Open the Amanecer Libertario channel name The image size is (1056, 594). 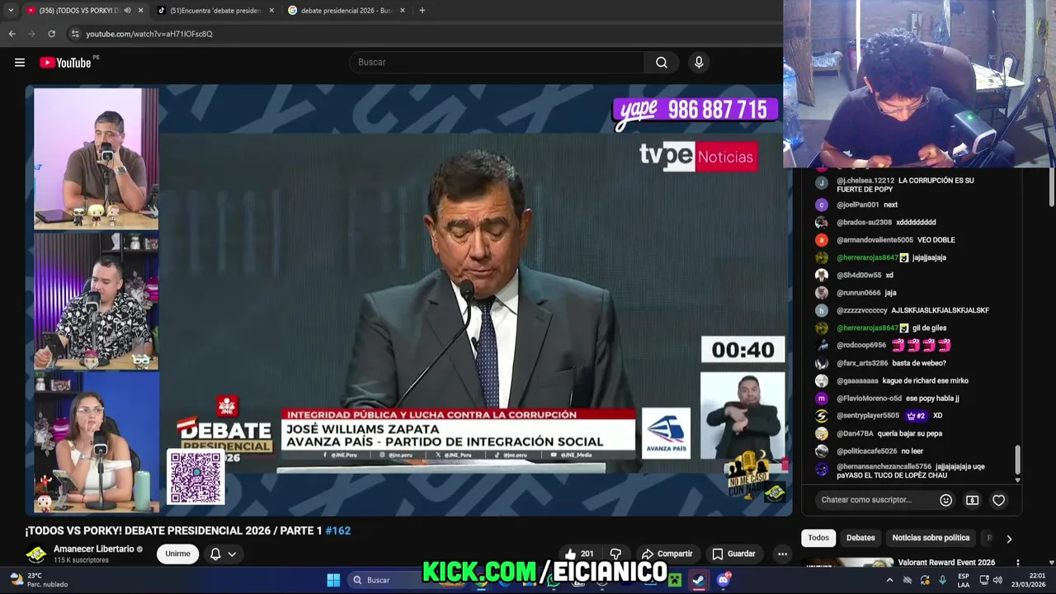point(94,549)
